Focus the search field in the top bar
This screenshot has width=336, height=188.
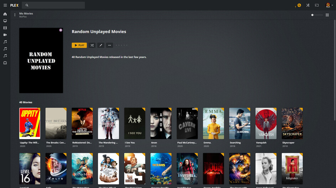click(53, 5)
